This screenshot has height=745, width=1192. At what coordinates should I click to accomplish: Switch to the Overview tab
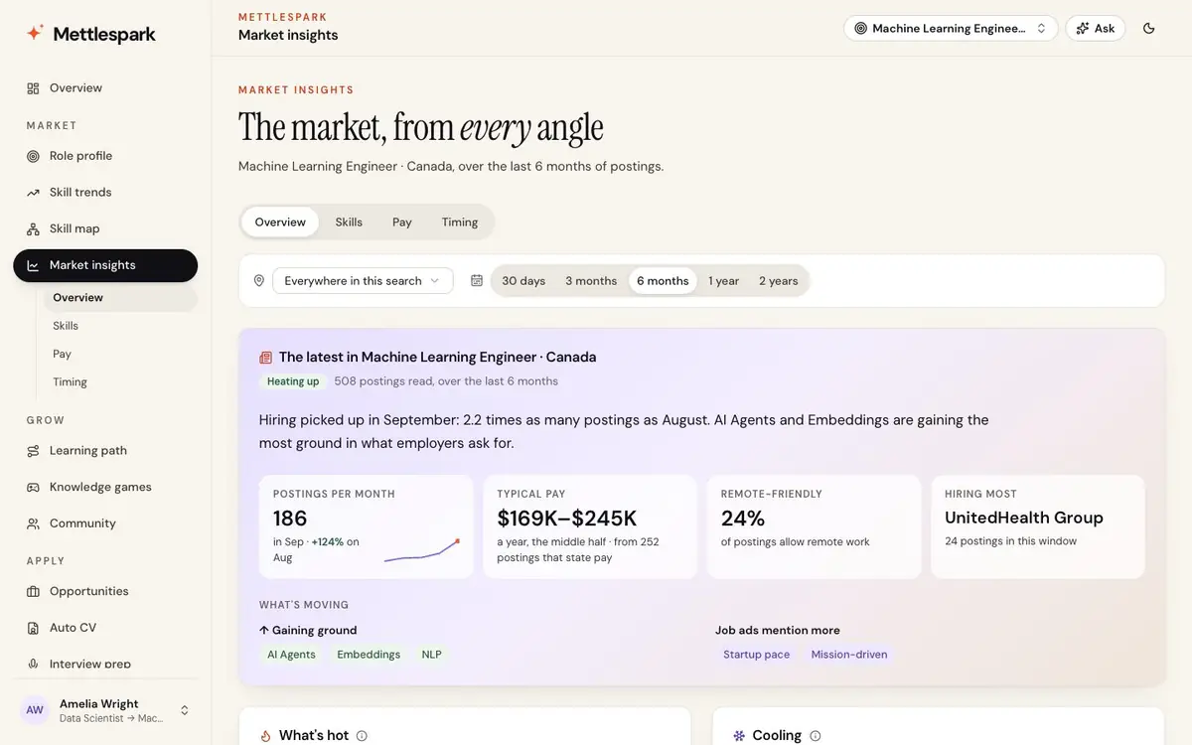point(280,223)
